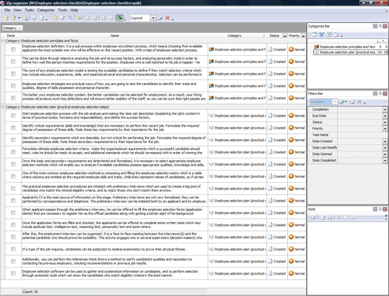The height and width of the screenshot is (296, 389).
Task: Expand the Completion filter dropdown
Action: 385,109
